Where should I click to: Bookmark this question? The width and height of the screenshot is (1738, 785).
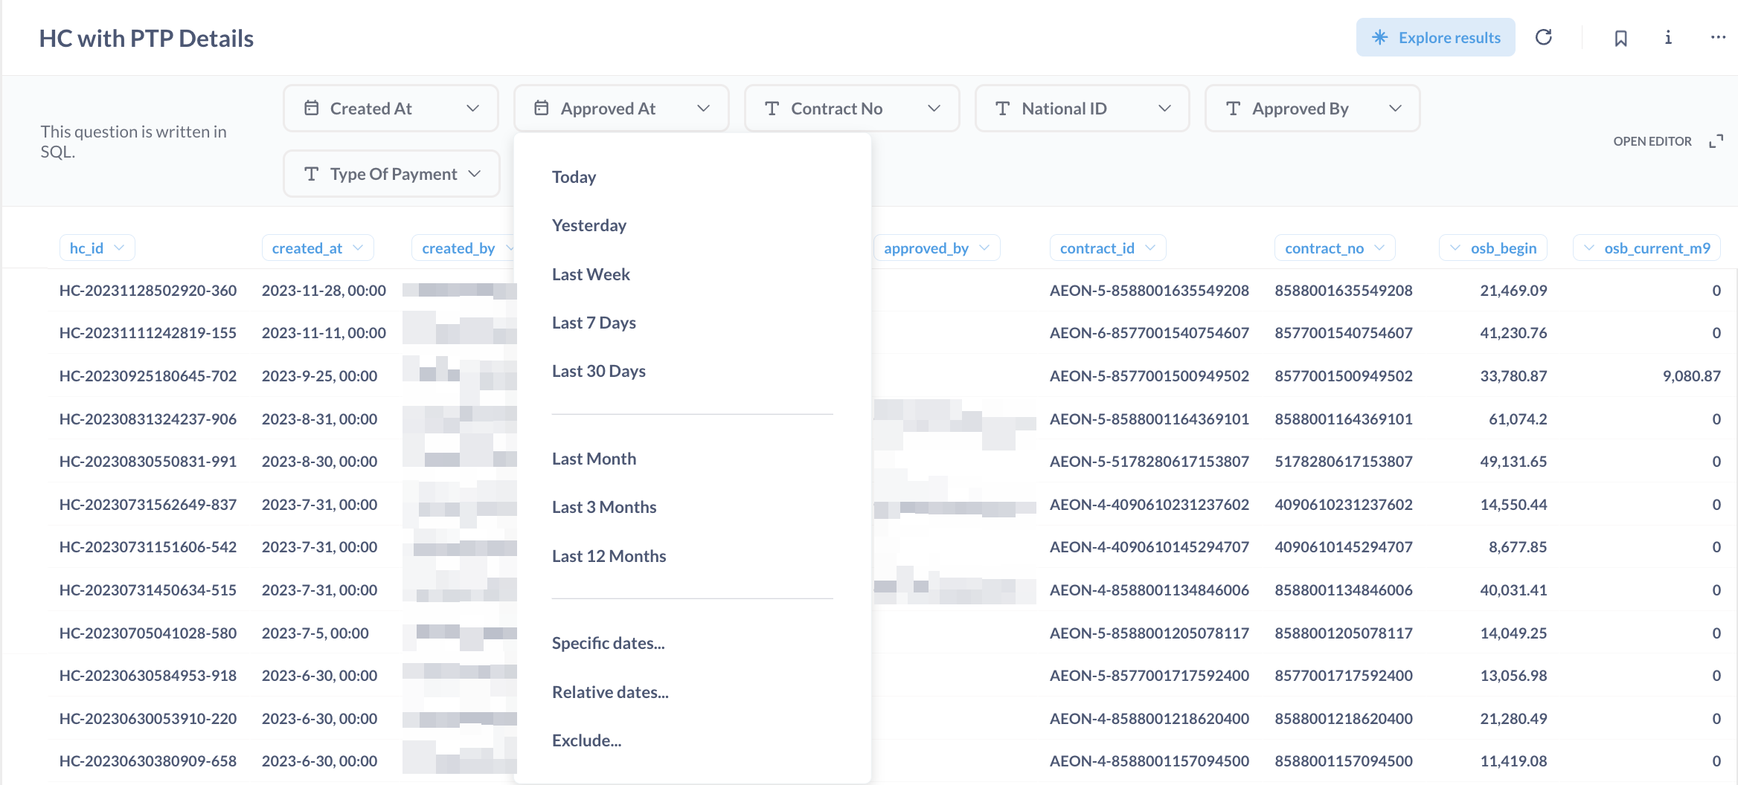click(1620, 38)
